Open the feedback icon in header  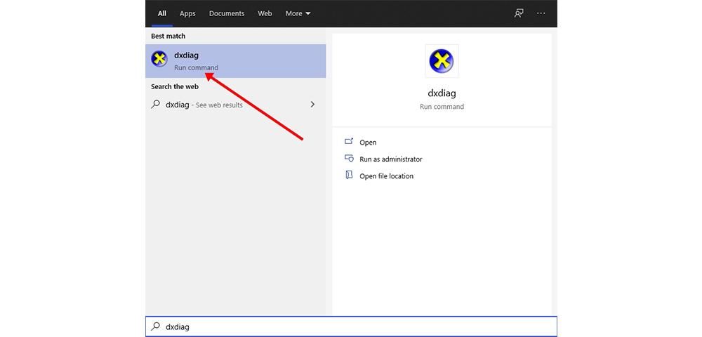click(519, 13)
